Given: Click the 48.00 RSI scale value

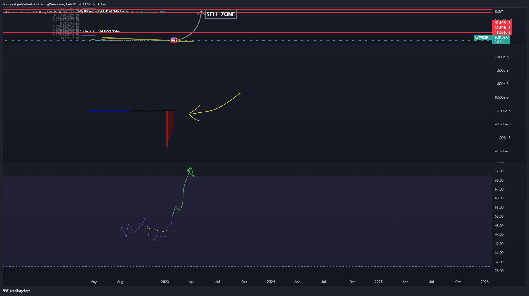Looking at the screenshot, I should click(x=499, y=226).
